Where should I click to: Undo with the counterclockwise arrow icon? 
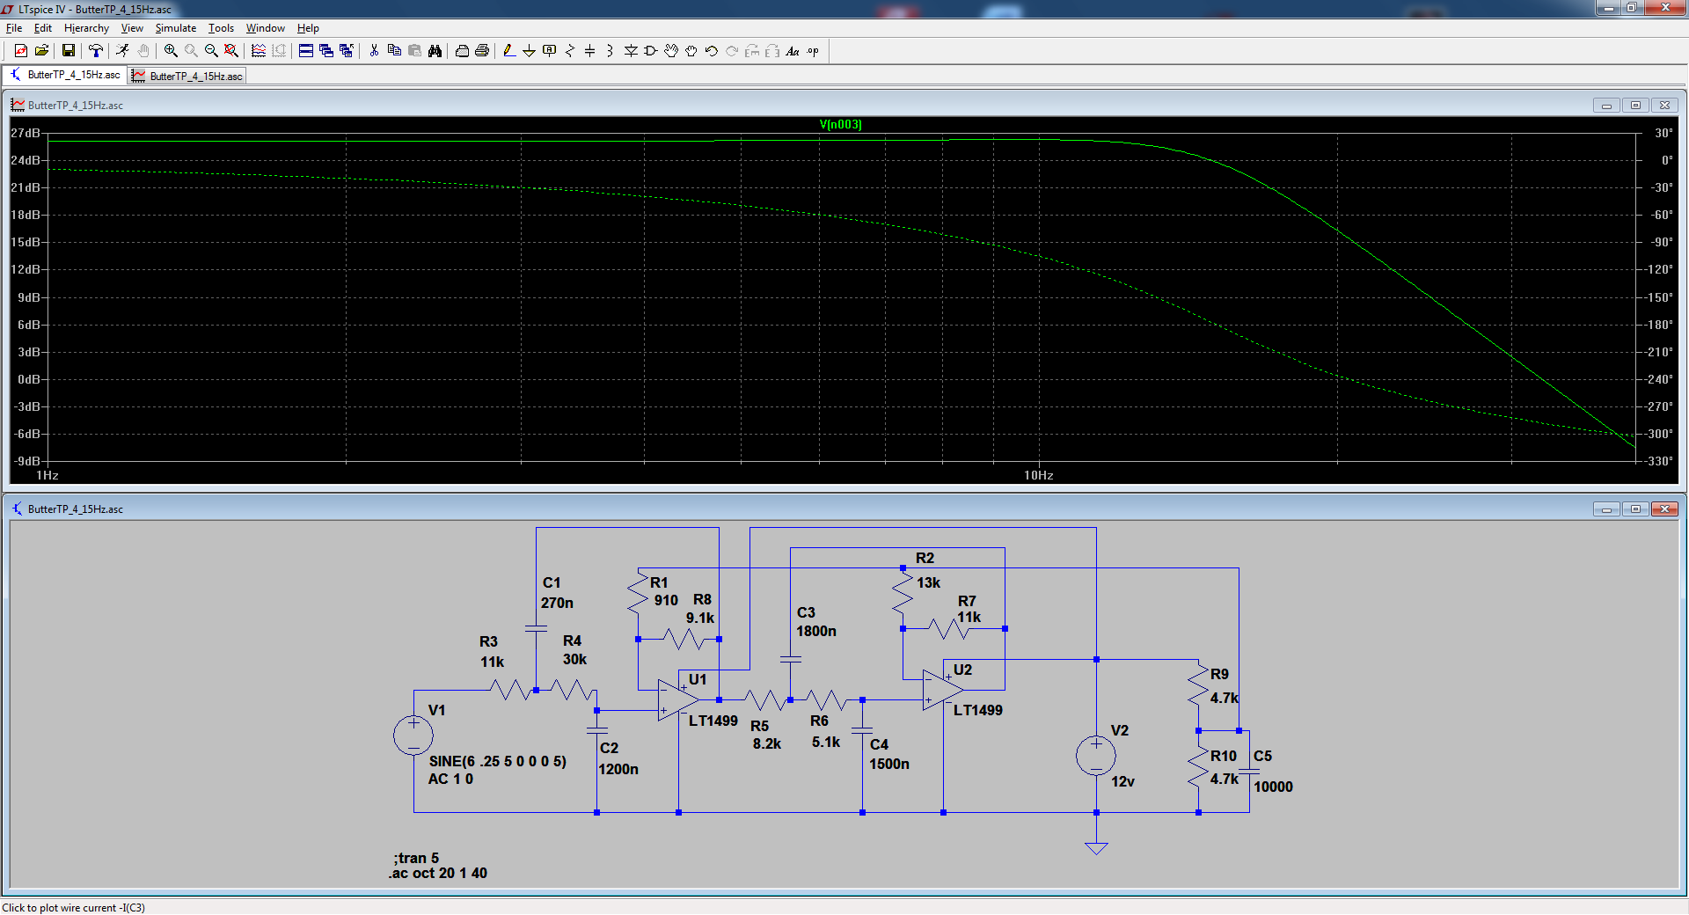712,51
